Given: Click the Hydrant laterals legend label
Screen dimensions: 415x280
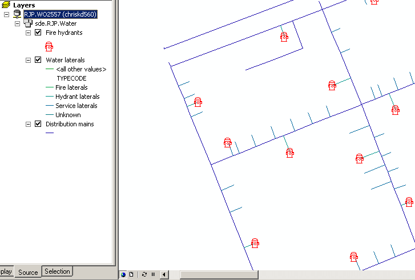Looking at the screenshot, I should (77, 97).
